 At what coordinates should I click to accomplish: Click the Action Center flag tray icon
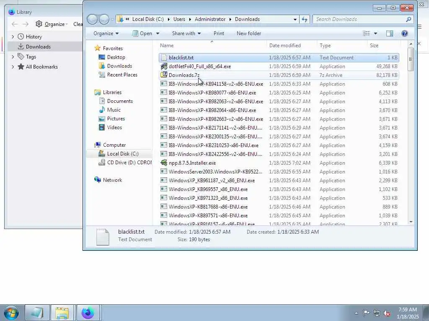pyautogui.click(x=366, y=313)
